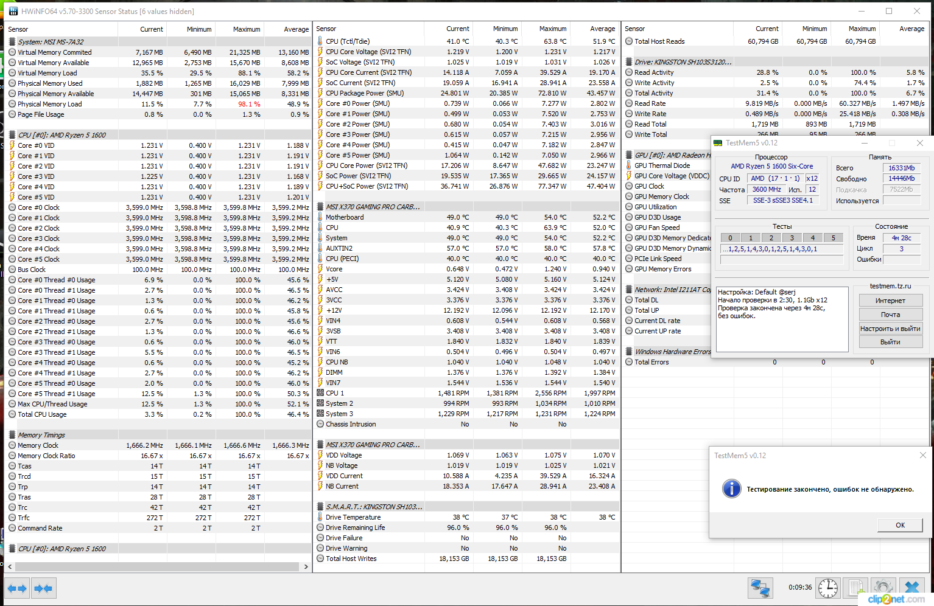Click left arrow of the horizontal scrollbar
This screenshot has height=606, width=934.
tap(10, 566)
